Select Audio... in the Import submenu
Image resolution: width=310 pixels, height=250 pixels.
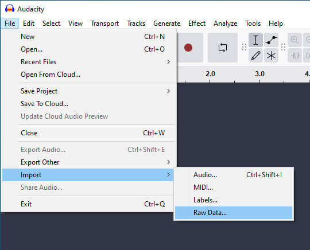pyautogui.click(x=234, y=175)
